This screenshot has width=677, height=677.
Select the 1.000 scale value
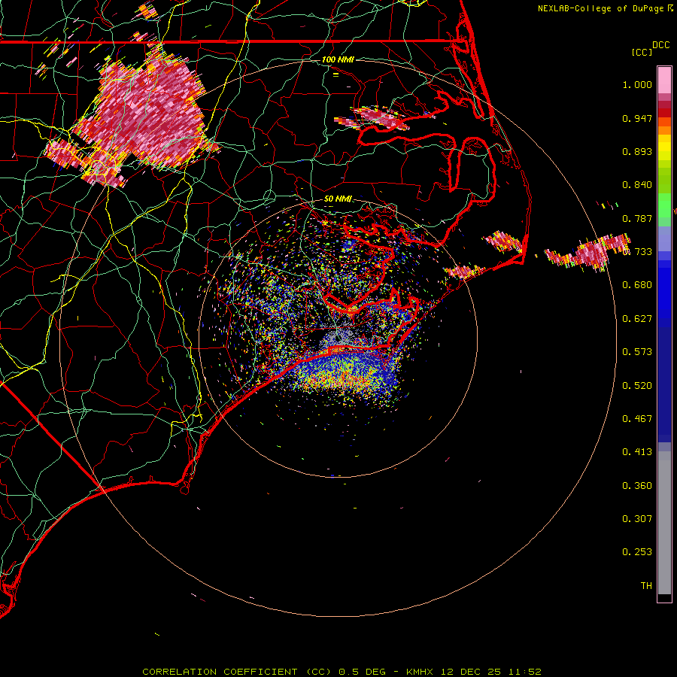[x=637, y=84]
